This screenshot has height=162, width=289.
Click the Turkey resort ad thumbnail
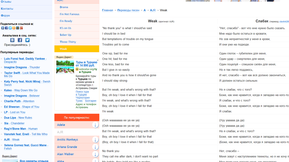(65, 67)
